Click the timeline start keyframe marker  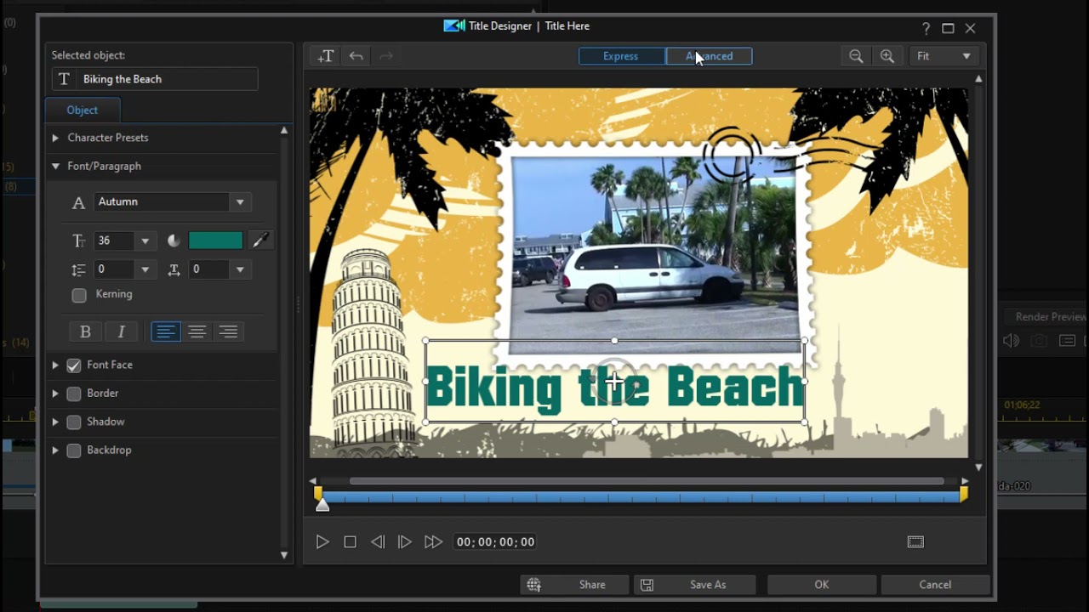[318, 494]
